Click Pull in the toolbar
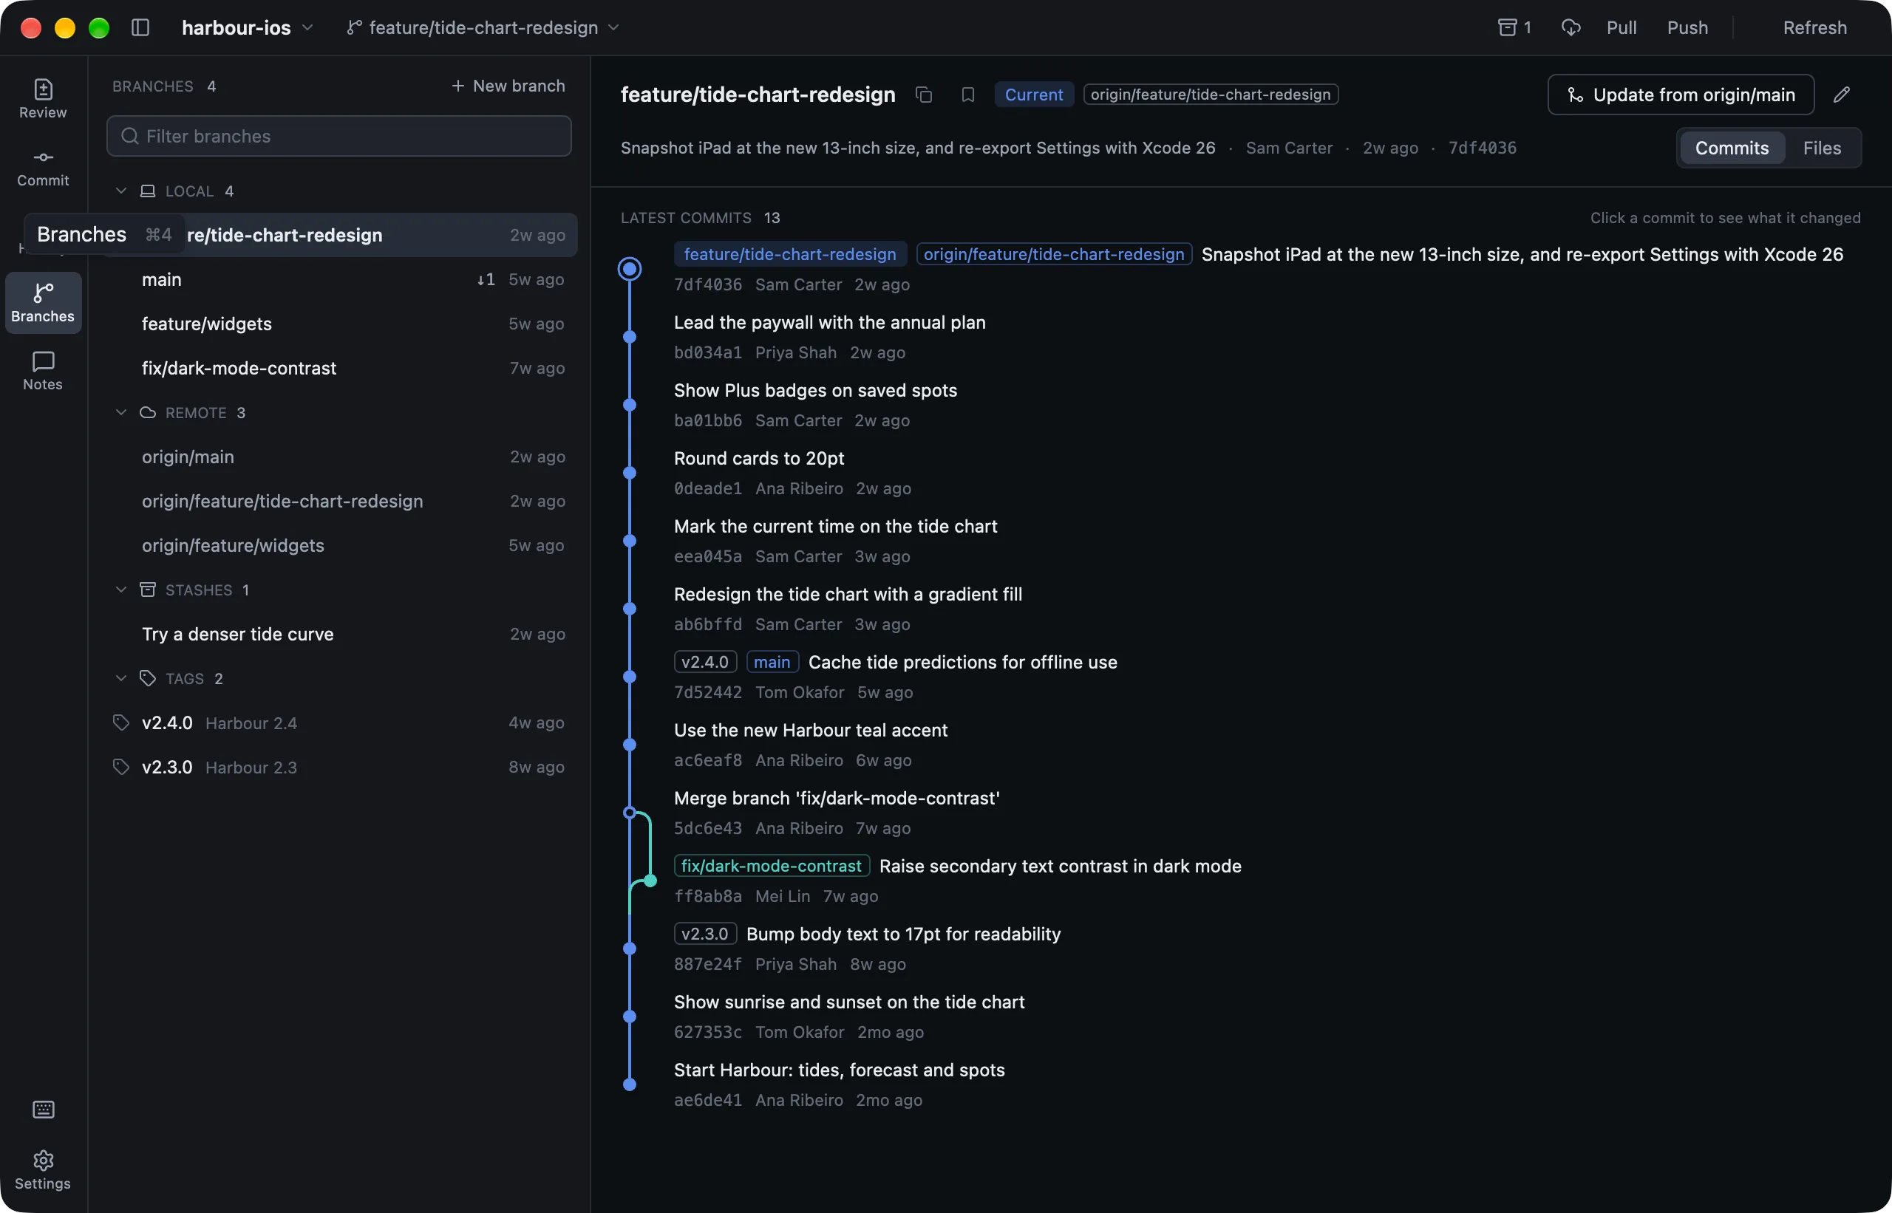Image resolution: width=1892 pixels, height=1213 pixels. click(1621, 27)
